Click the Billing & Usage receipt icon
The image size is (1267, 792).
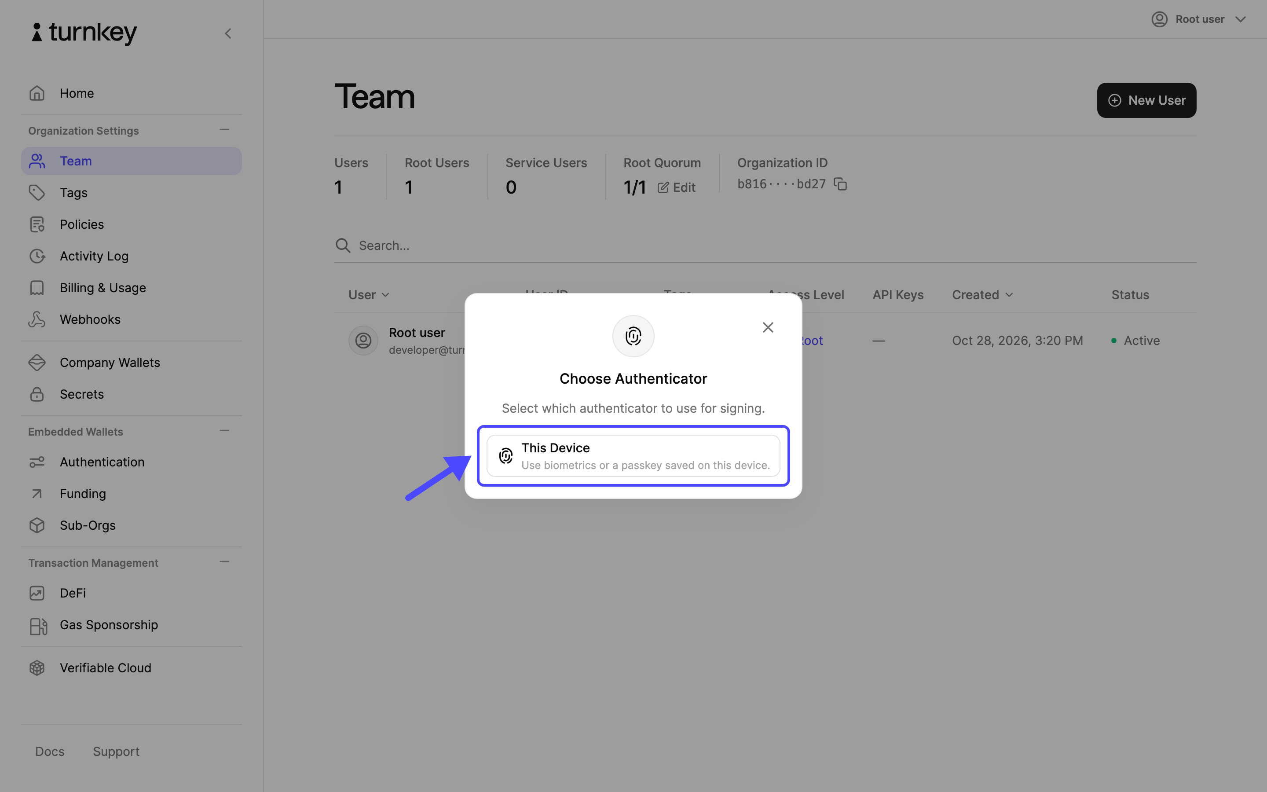coord(37,288)
